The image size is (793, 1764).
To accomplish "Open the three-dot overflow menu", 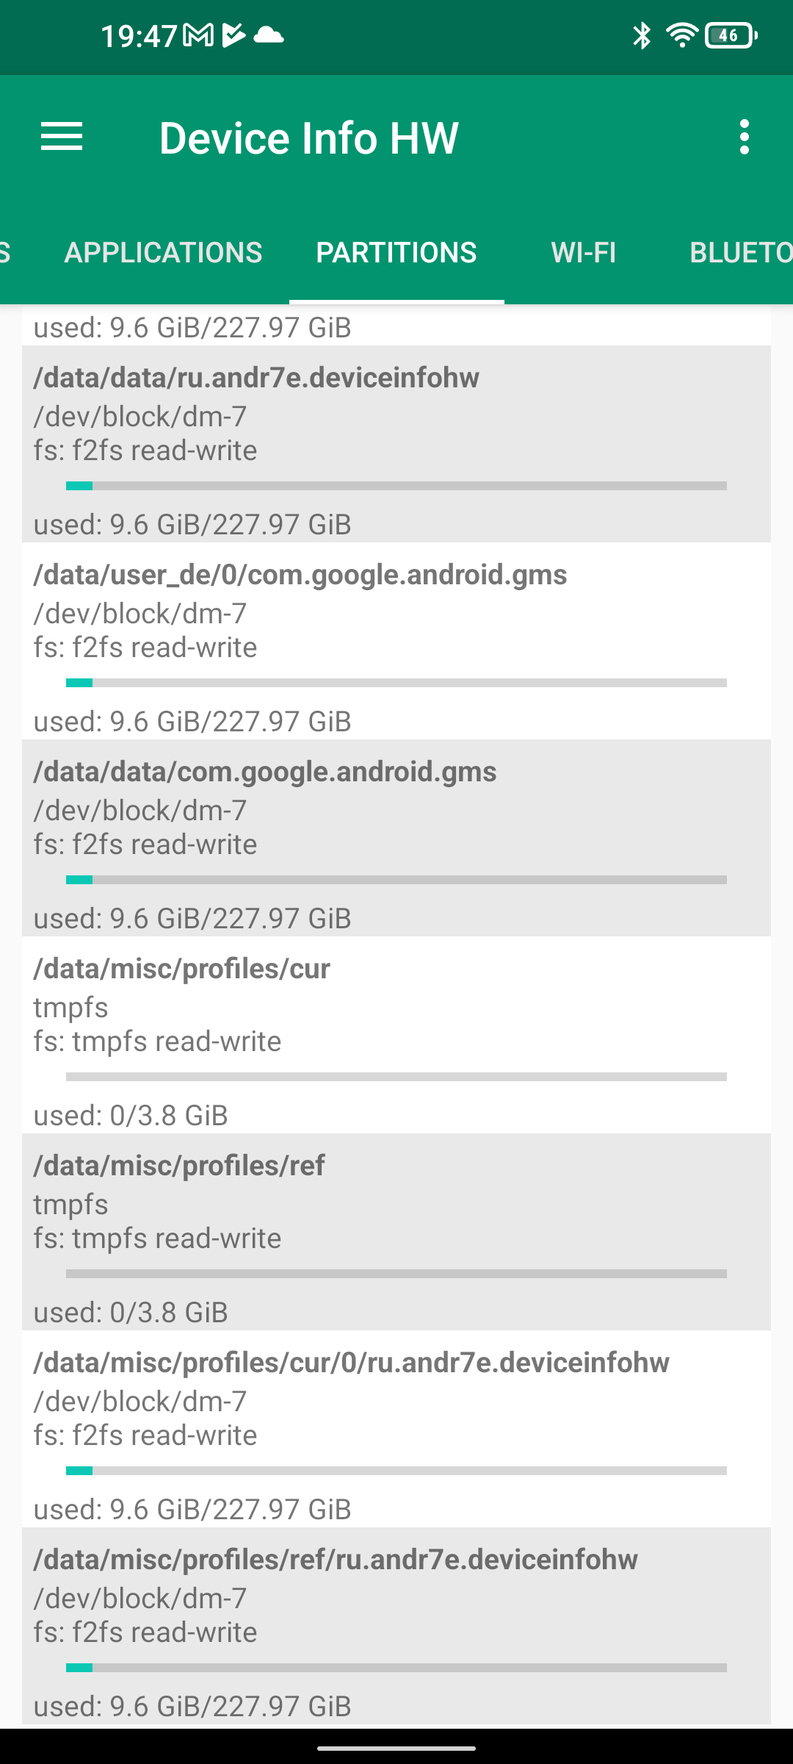I will click(x=745, y=137).
